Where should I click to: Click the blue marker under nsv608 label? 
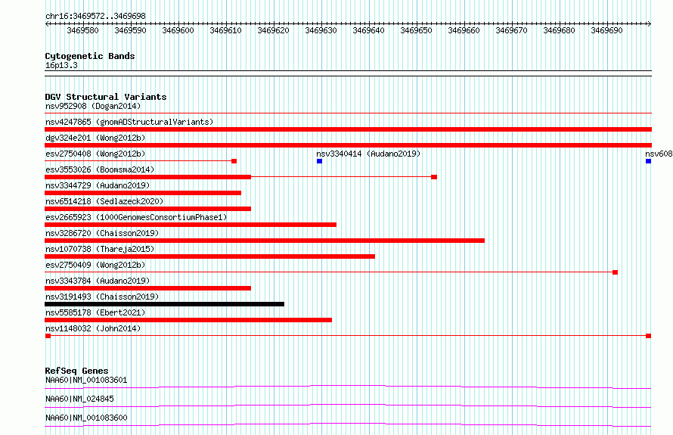648,161
